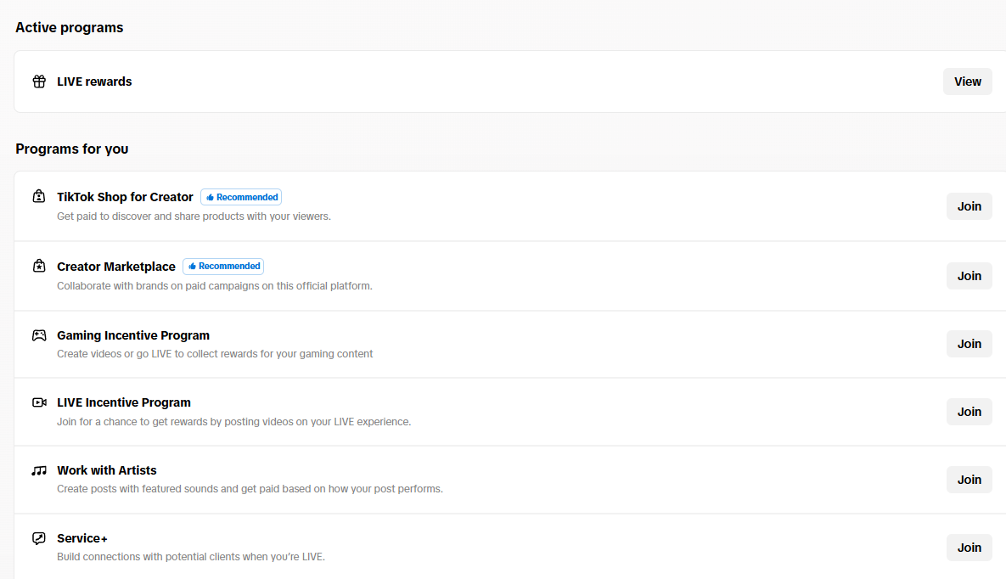Click the thumbs-up icon in Creator Marketplace's Recommended badge
Screen dimensions: 1006x579
tap(192, 267)
